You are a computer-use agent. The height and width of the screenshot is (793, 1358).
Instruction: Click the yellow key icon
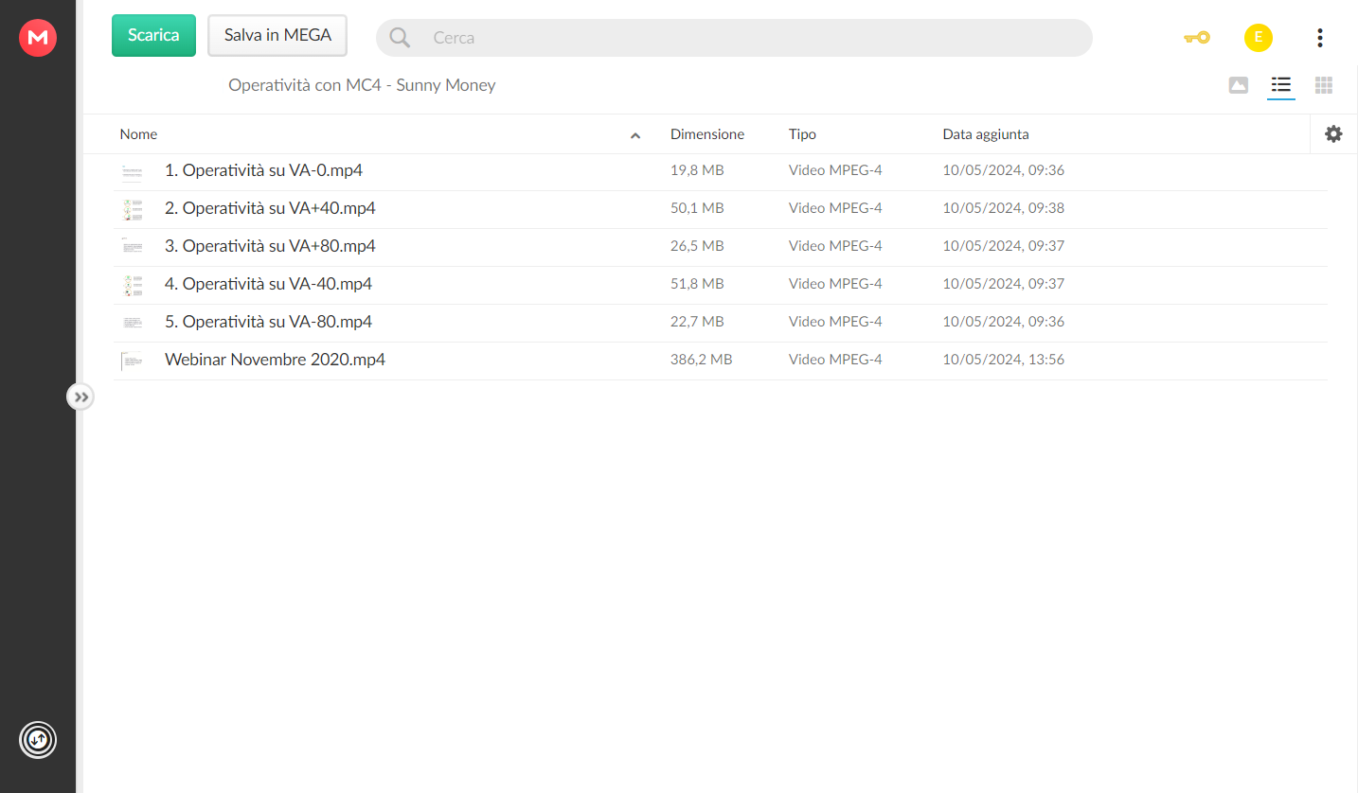pyautogui.click(x=1197, y=38)
